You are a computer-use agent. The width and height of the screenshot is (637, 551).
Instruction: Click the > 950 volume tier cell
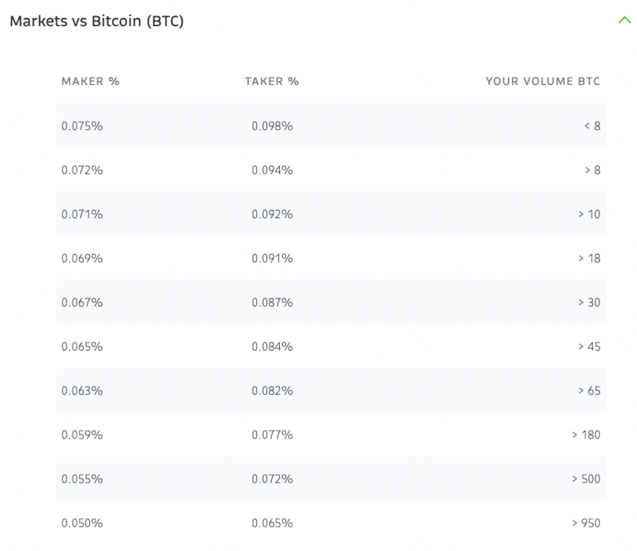pos(586,523)
